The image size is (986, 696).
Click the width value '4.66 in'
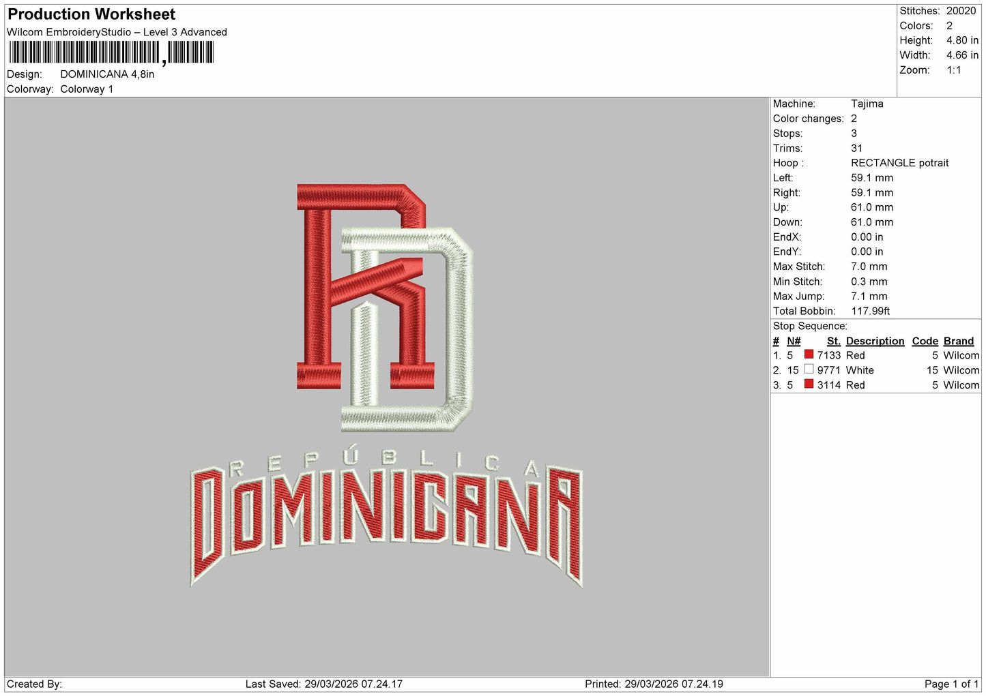962,55
